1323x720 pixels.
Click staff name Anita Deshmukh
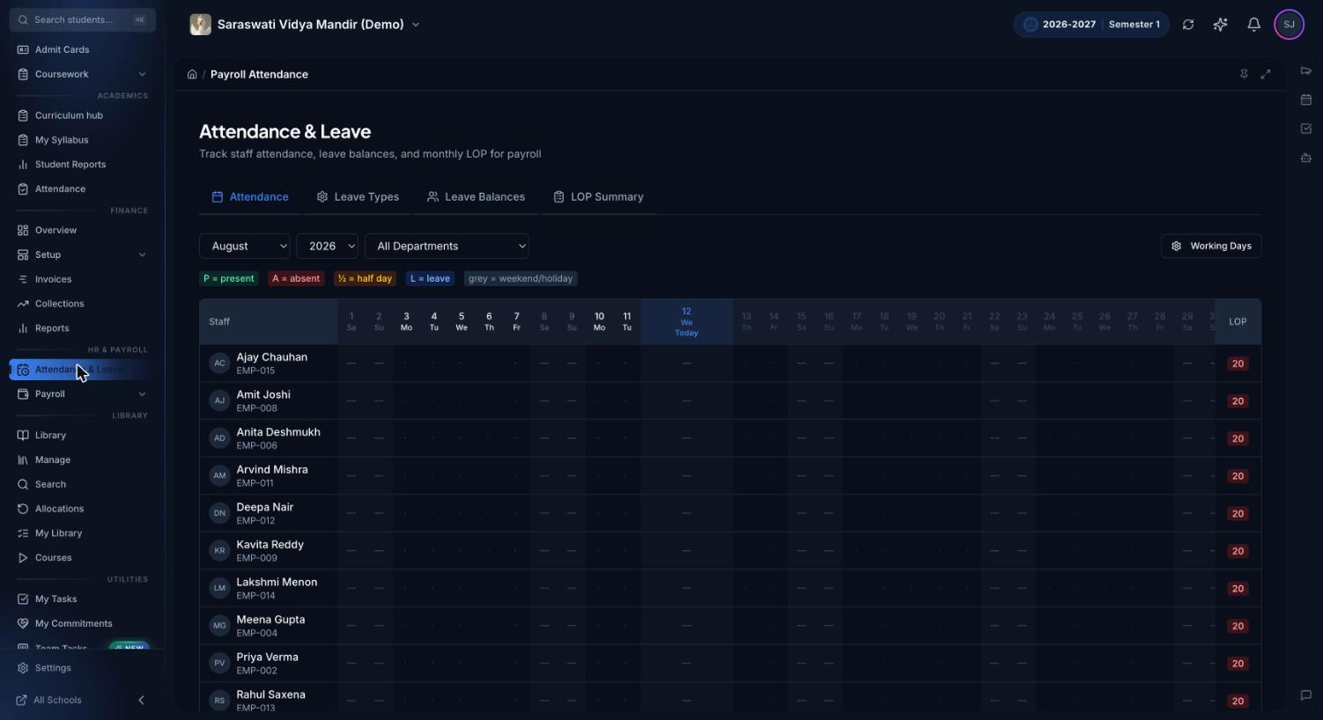click(278, 432)
